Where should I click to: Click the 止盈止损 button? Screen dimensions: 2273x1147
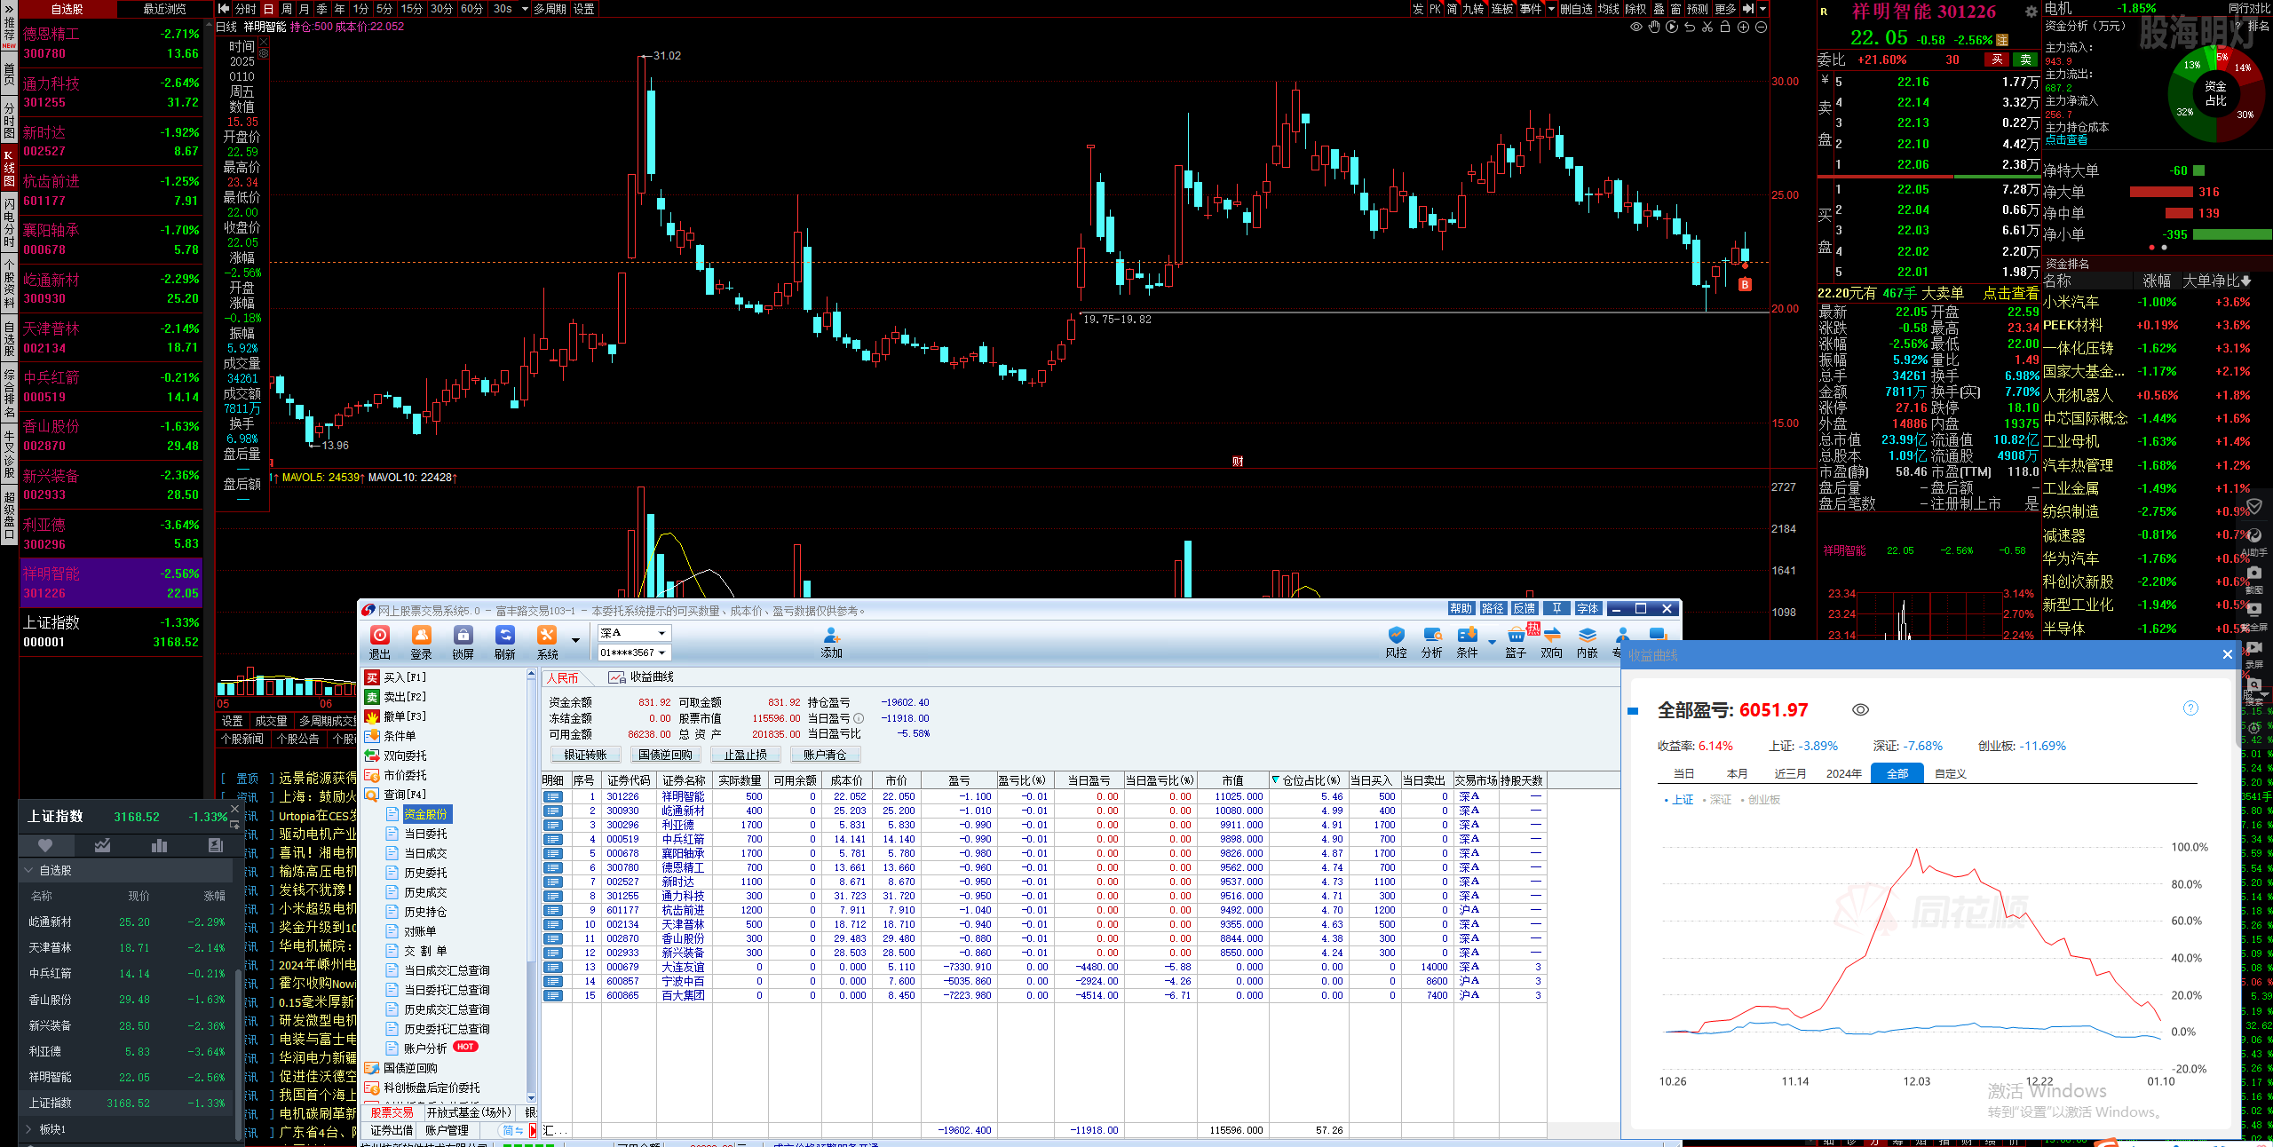tap(745, 755)
